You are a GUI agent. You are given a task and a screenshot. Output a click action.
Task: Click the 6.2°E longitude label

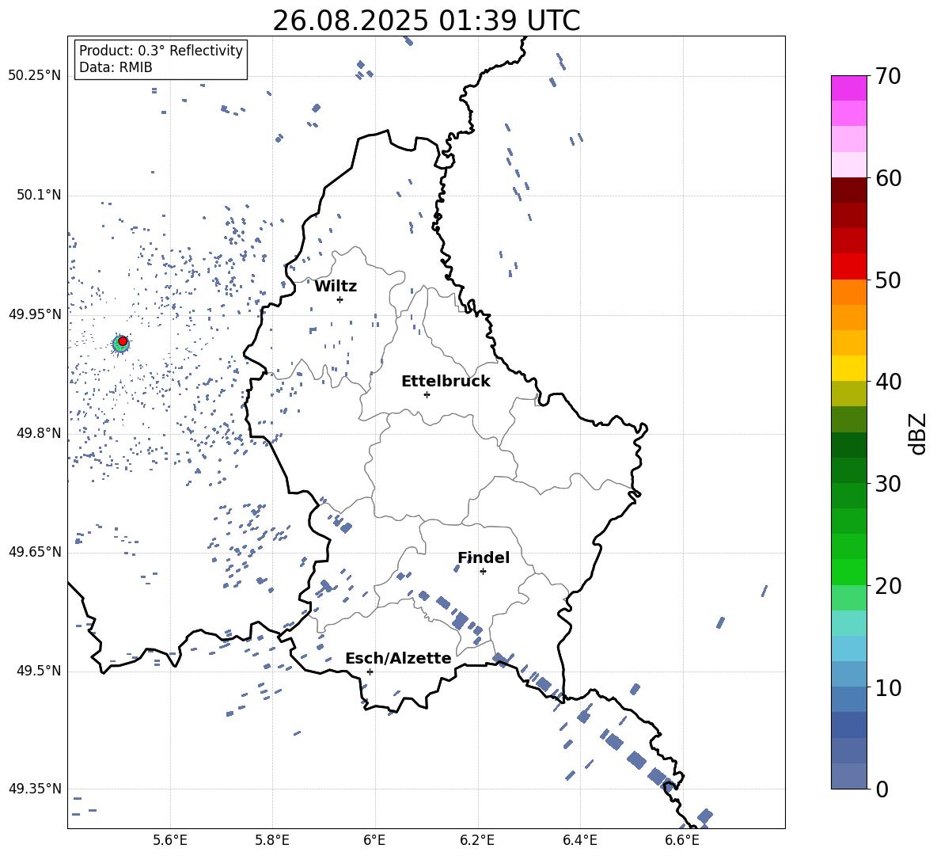477,840
